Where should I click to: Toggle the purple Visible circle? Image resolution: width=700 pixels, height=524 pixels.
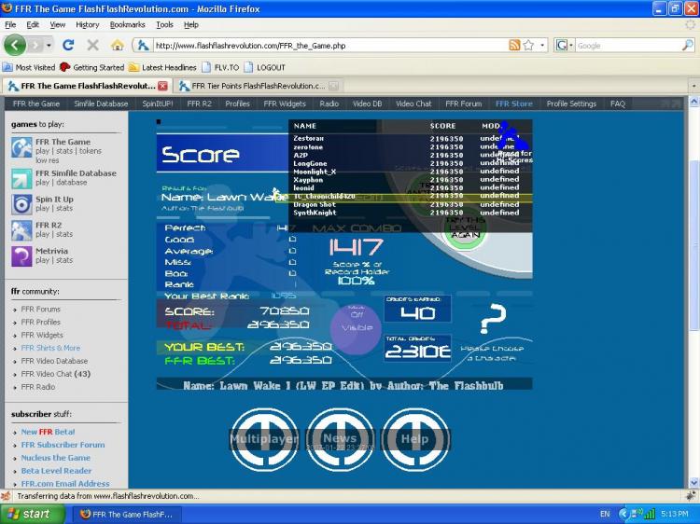point(356,328)
